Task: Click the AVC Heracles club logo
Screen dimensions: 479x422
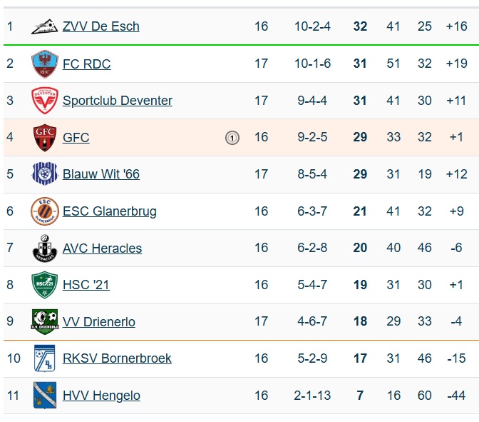Action: 44,248
